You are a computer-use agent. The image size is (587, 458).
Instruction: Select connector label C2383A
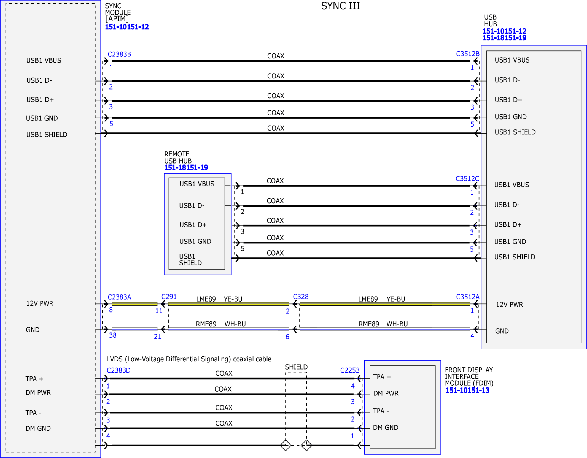coord(119,297)
